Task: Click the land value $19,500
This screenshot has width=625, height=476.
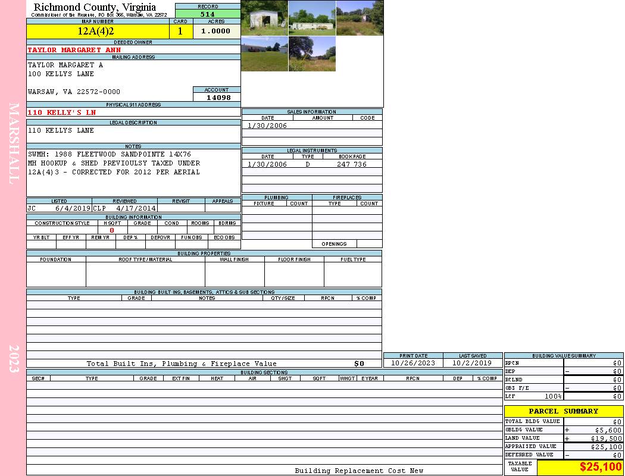Action: [606, 438]
